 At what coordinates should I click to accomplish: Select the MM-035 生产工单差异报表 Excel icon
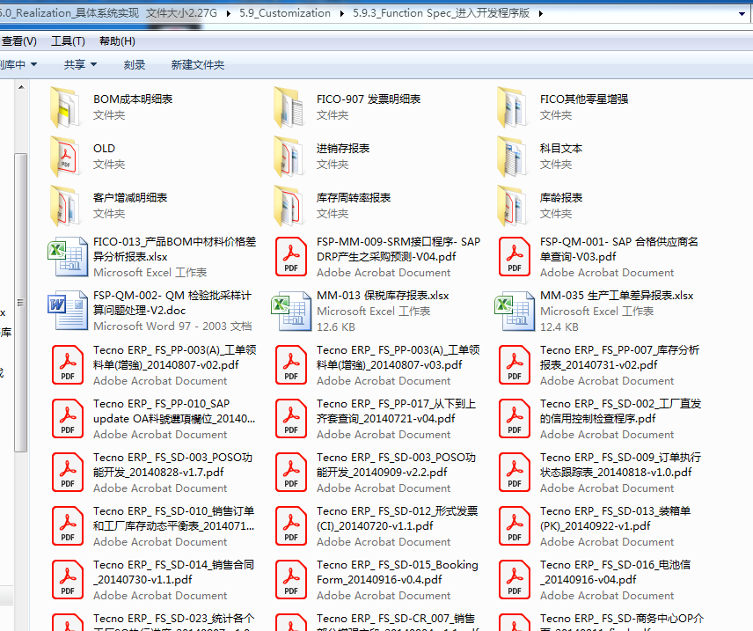[x=515, y=311]
